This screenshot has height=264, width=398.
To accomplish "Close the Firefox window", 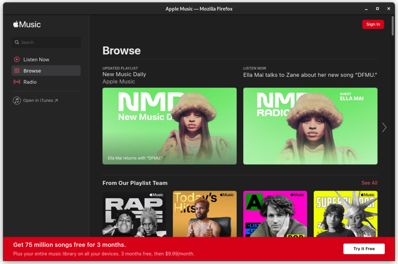I will pyautogui.click(x=389, y=9).
